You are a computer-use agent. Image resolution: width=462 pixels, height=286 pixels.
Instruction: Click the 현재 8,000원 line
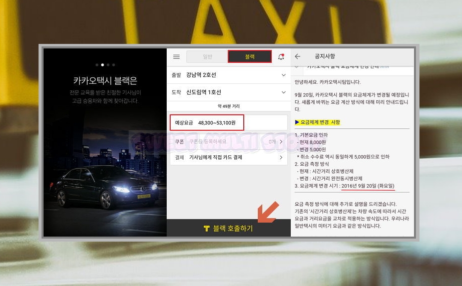click(311, 142)
